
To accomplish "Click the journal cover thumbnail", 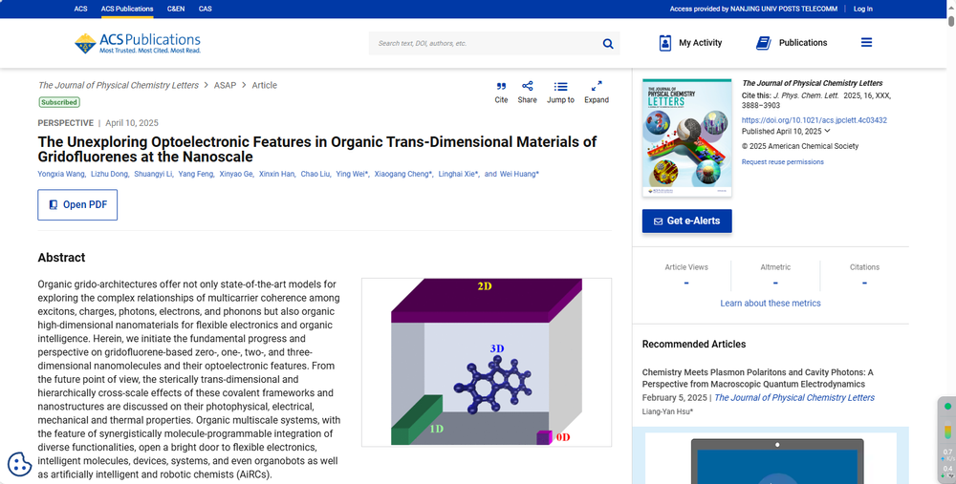I will click(x=686, y=137).
